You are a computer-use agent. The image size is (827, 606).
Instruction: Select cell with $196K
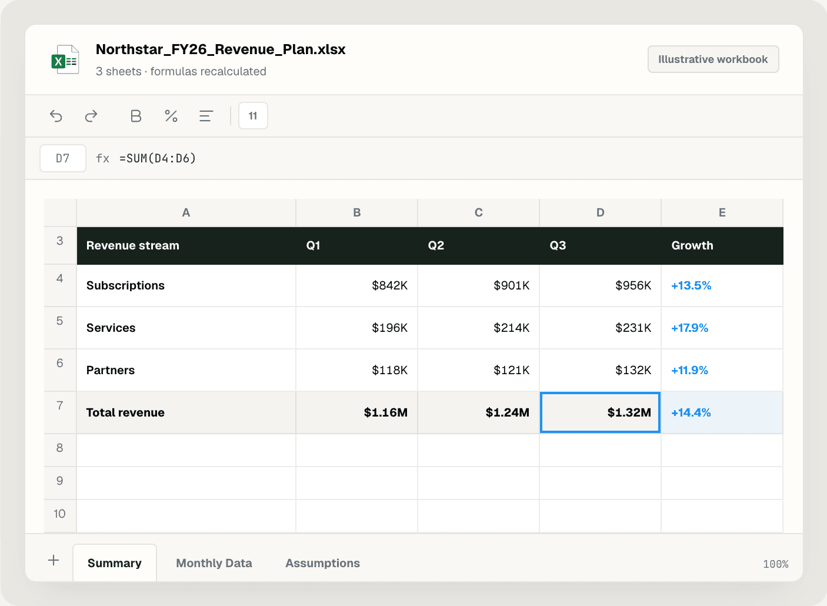pyautogui.click(x=357, y=328)
